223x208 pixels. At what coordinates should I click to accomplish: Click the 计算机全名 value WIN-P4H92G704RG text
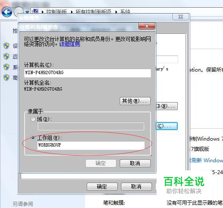[x=43, y=89]
